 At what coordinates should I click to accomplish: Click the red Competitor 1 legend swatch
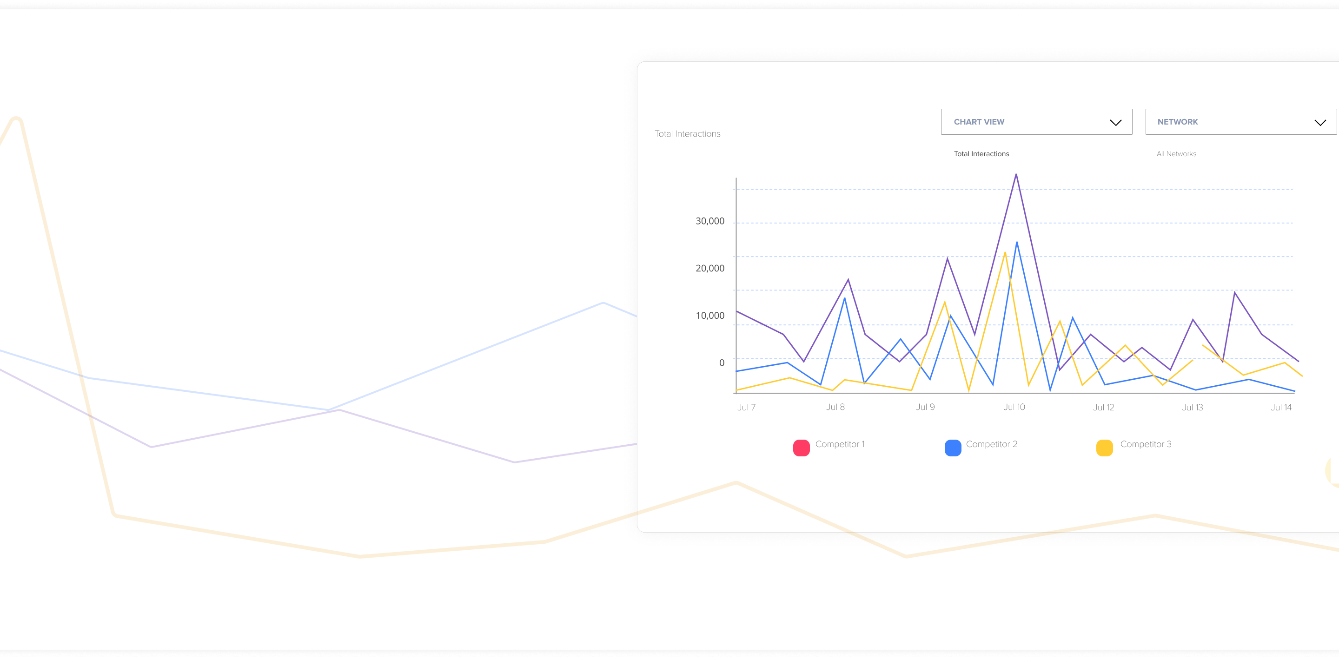tap(801, 448)
